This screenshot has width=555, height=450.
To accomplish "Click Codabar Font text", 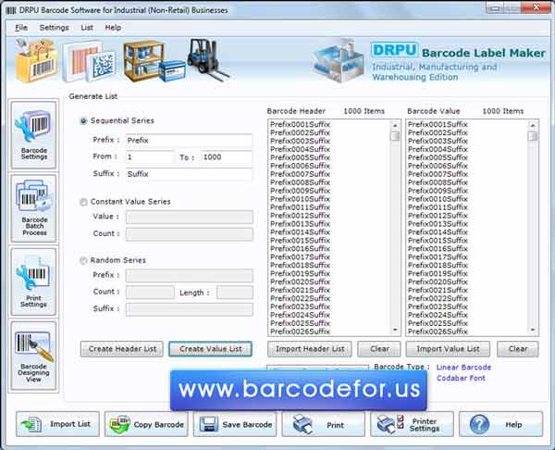I will click(x=461, y=378).
